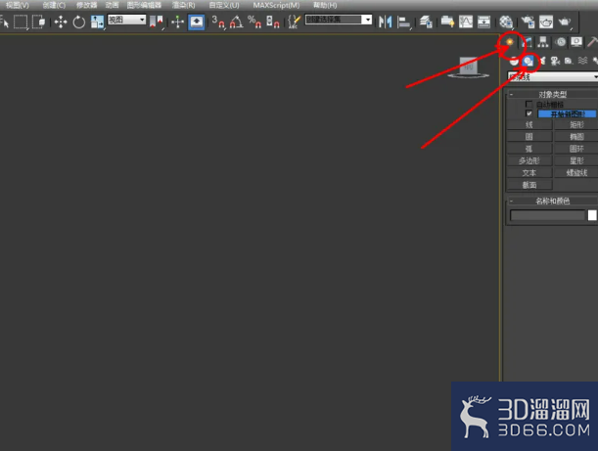Click the 线 (Line) button
Screen dimensions: 598x451
tap(529, 124)
